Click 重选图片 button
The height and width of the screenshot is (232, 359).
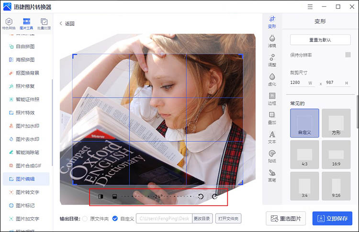coord(286,219)
